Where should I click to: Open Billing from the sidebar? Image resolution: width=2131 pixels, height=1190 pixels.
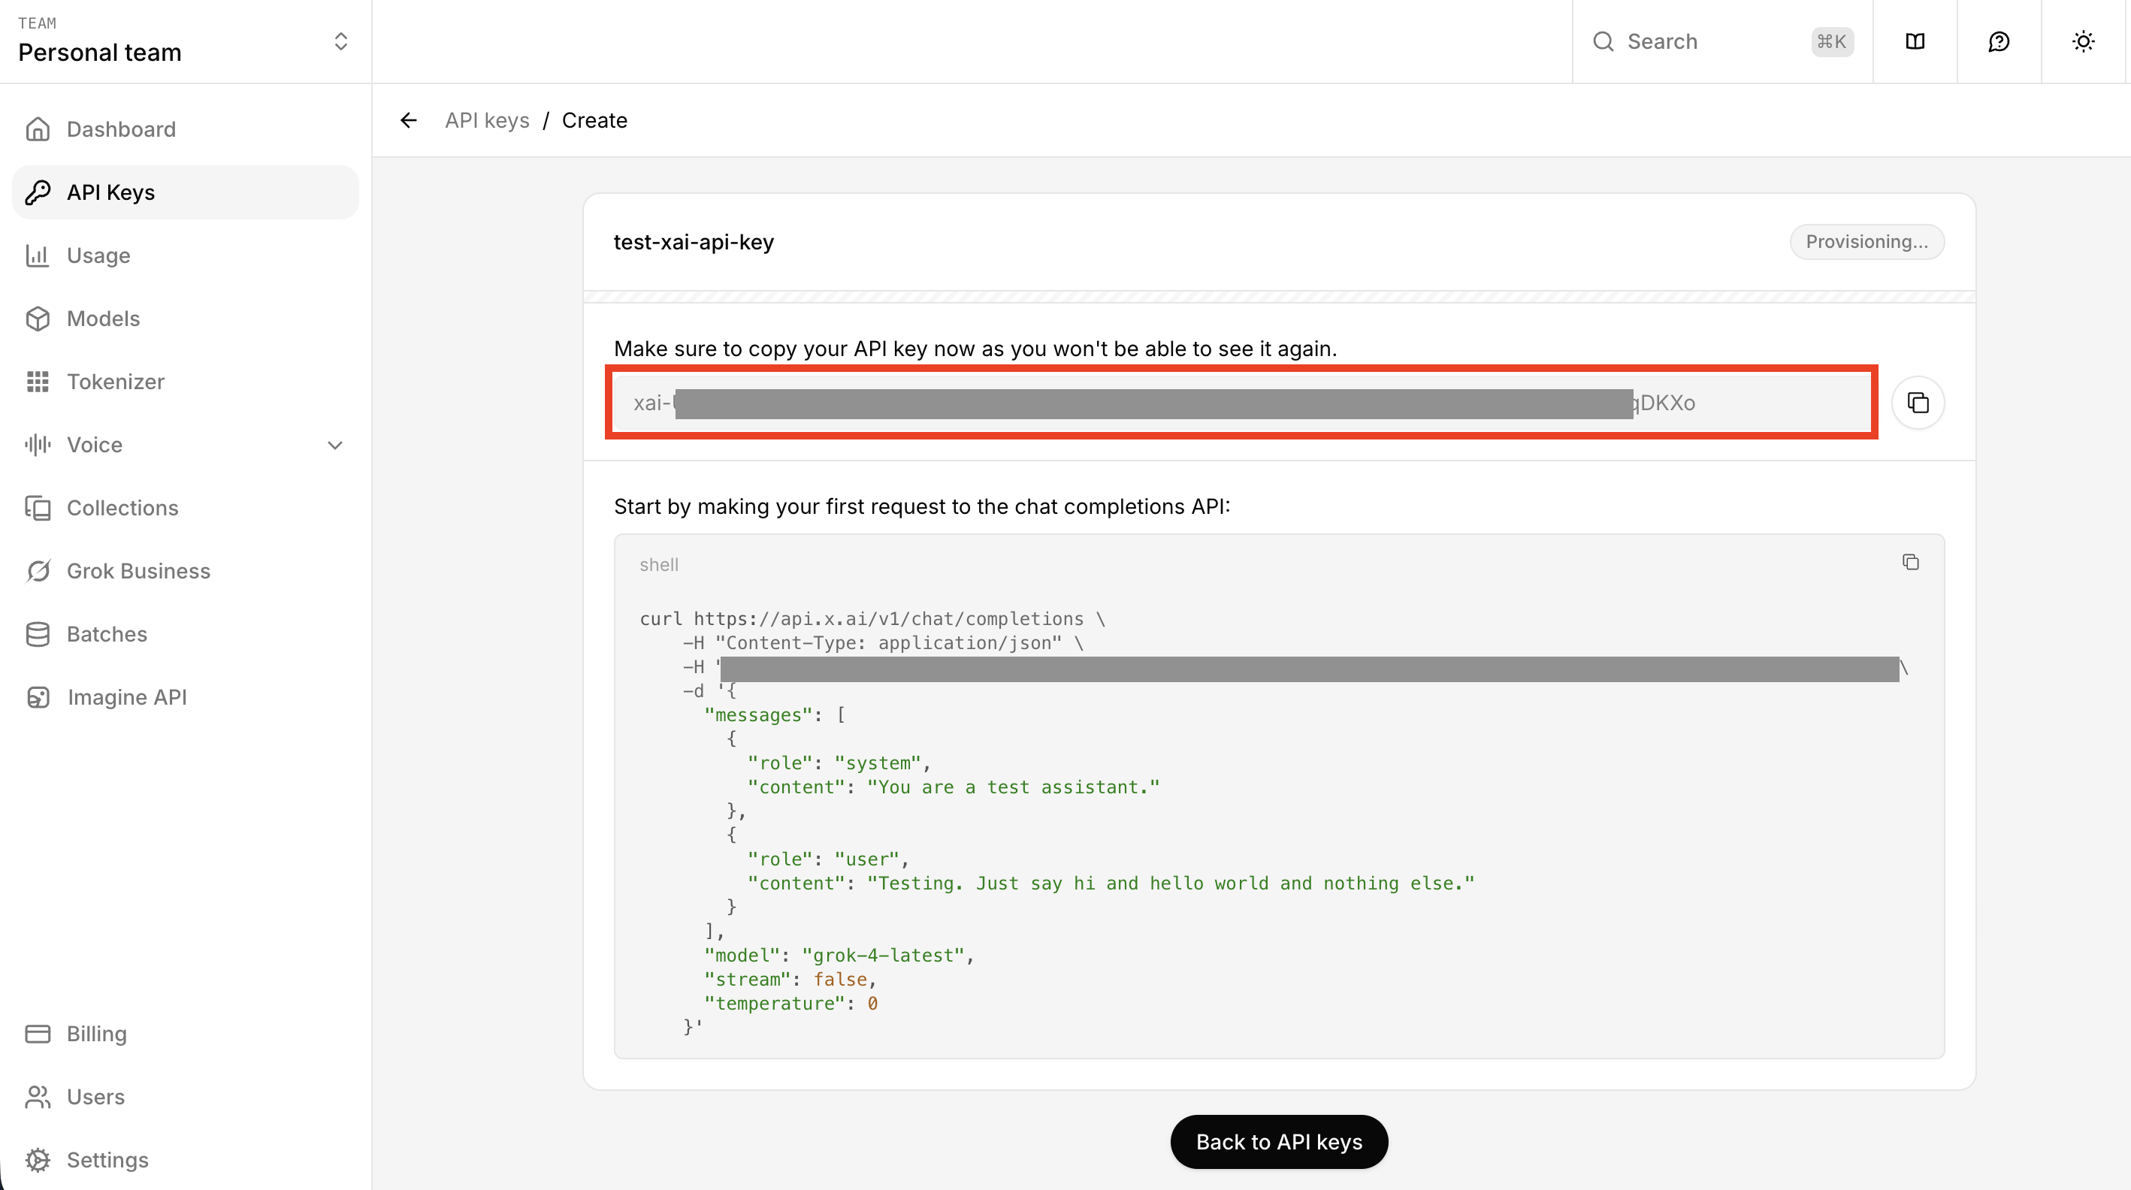click(96, 1034)
